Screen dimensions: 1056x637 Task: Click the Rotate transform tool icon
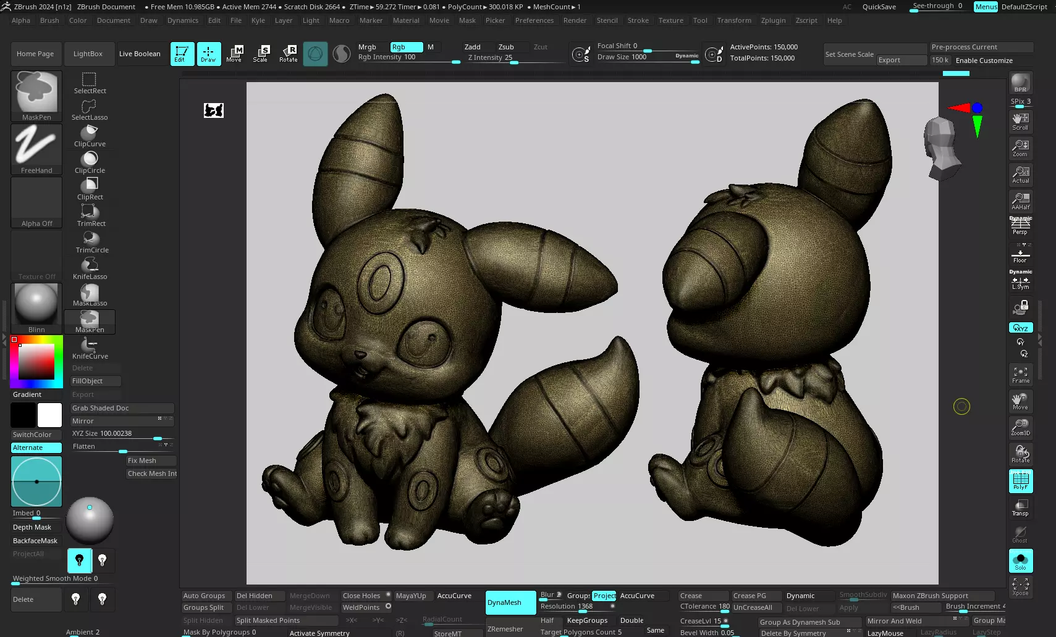pos(288,54)
